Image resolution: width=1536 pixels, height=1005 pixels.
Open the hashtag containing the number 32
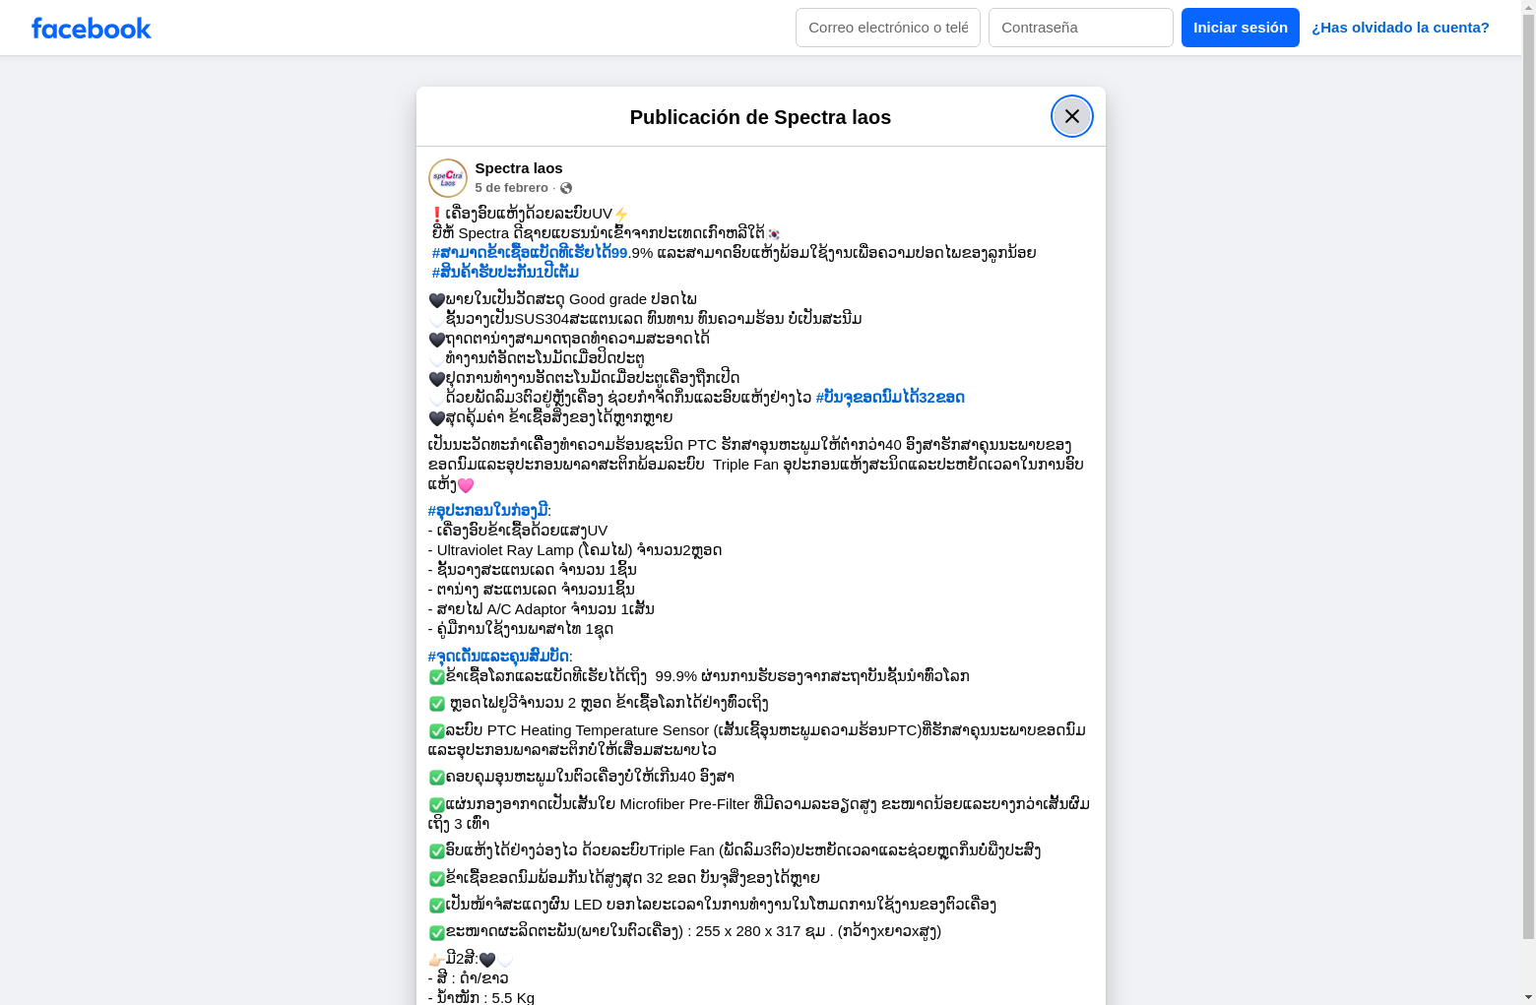(890, 398)
